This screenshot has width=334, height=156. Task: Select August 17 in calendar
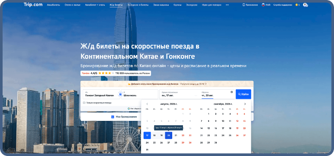tap(147, 136)
